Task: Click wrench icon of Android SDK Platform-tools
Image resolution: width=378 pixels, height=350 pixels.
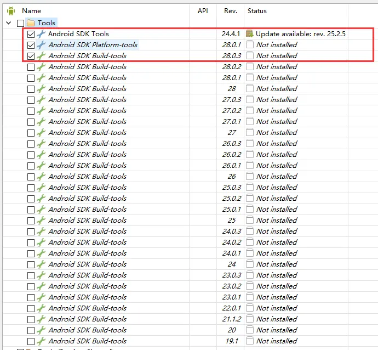Action: (x=41, y=45)
